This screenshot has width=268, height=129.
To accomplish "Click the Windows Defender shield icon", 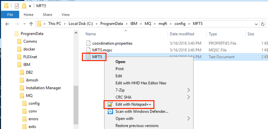I will click(110, 112).
